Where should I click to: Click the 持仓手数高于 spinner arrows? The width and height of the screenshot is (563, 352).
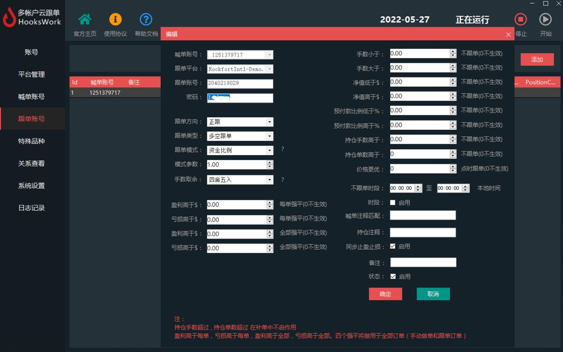[453, 139]
